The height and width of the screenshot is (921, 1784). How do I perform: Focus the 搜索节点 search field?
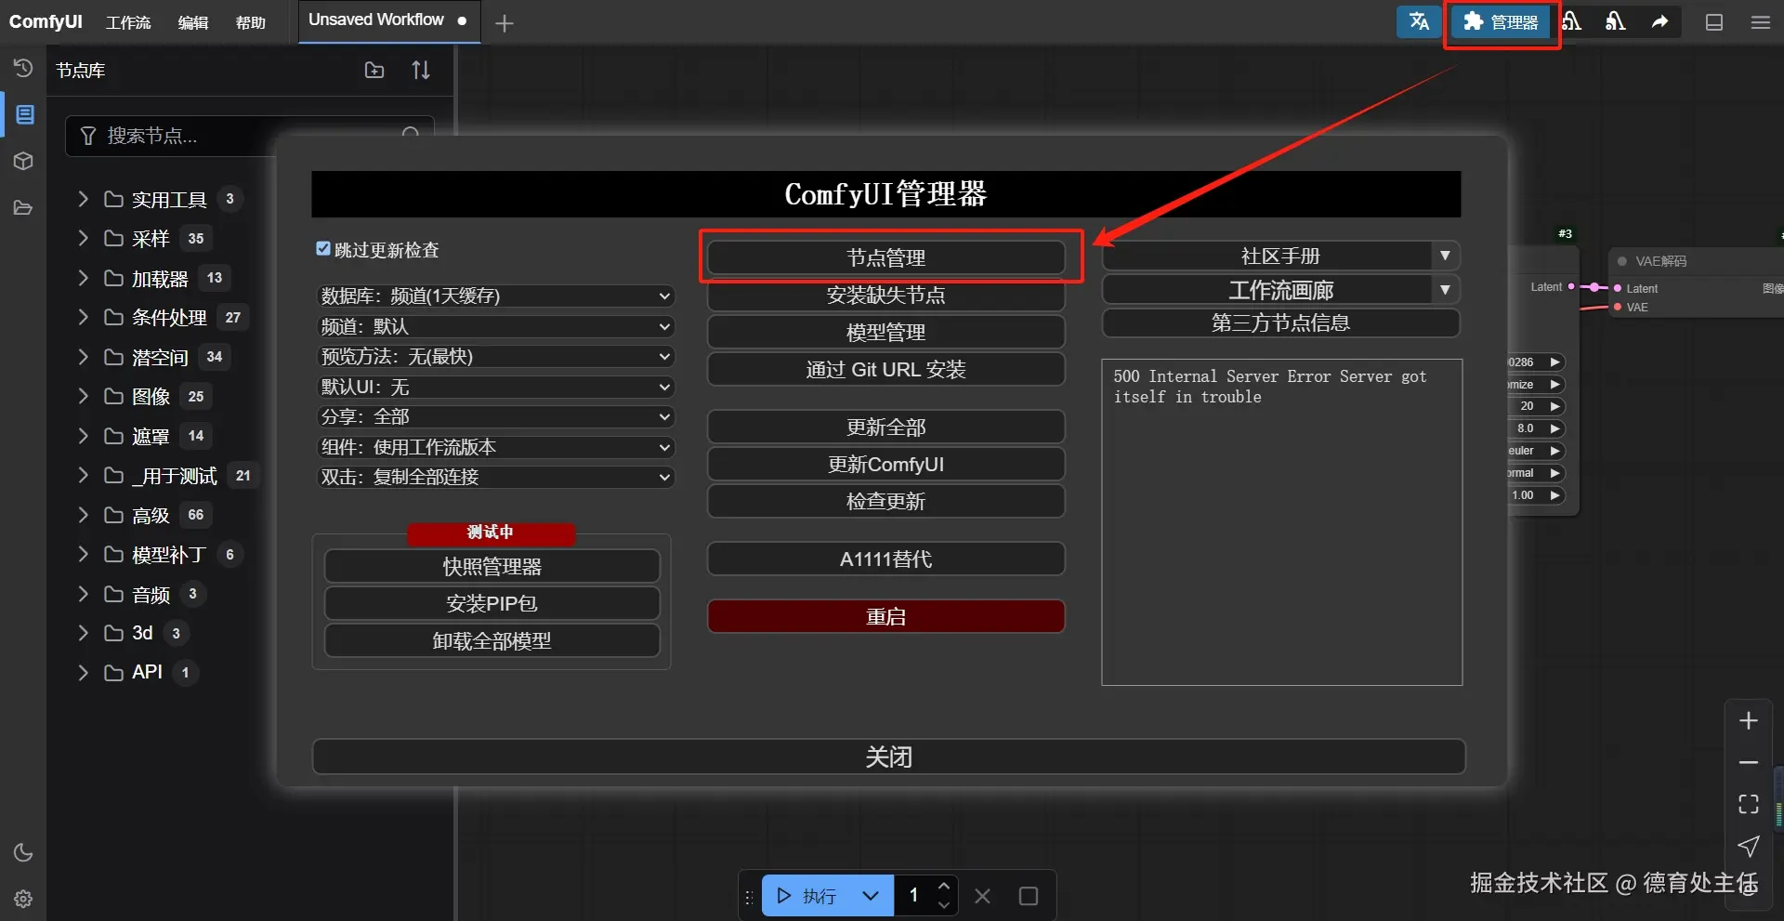coord(249,136)
